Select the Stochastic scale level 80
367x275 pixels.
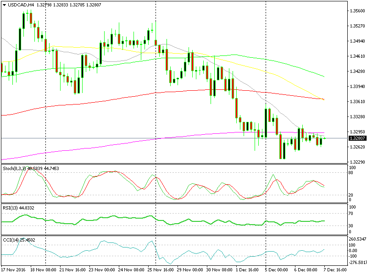click(x=351, y=173)
